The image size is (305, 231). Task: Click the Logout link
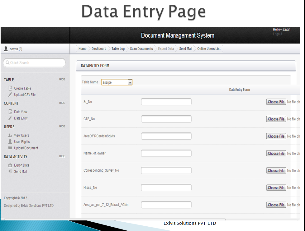click(x=277, y=34)
